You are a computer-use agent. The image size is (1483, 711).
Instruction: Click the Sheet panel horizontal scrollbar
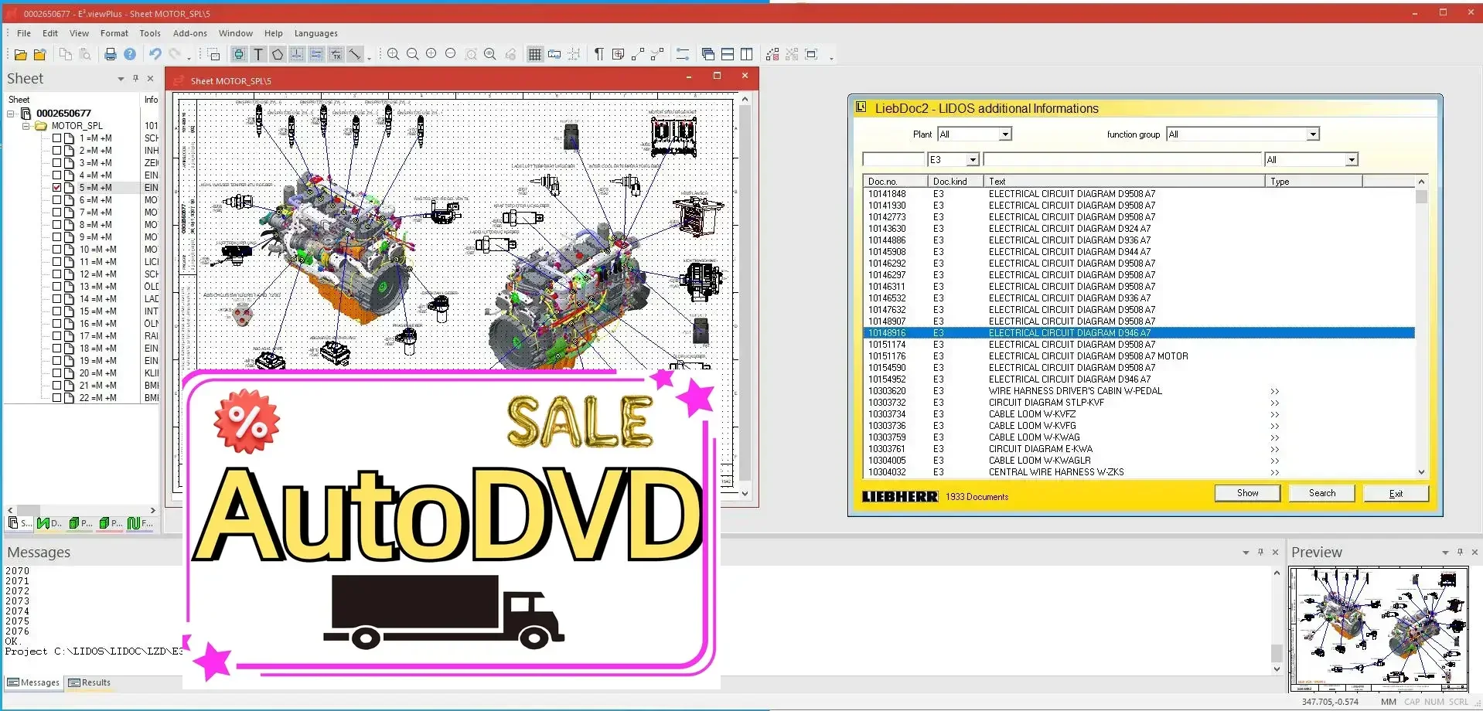click(x=80, y=510)
